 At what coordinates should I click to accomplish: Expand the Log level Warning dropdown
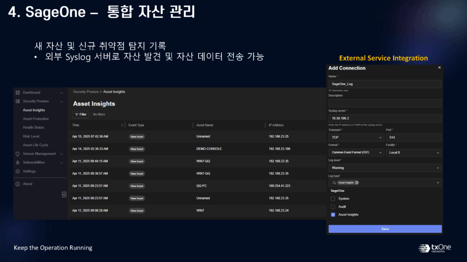[x=384, y=168]
